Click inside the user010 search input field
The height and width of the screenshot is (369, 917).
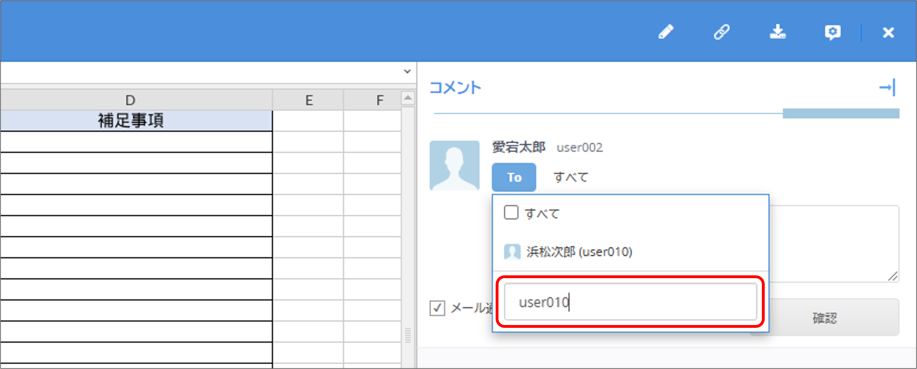tap(630, 302)
